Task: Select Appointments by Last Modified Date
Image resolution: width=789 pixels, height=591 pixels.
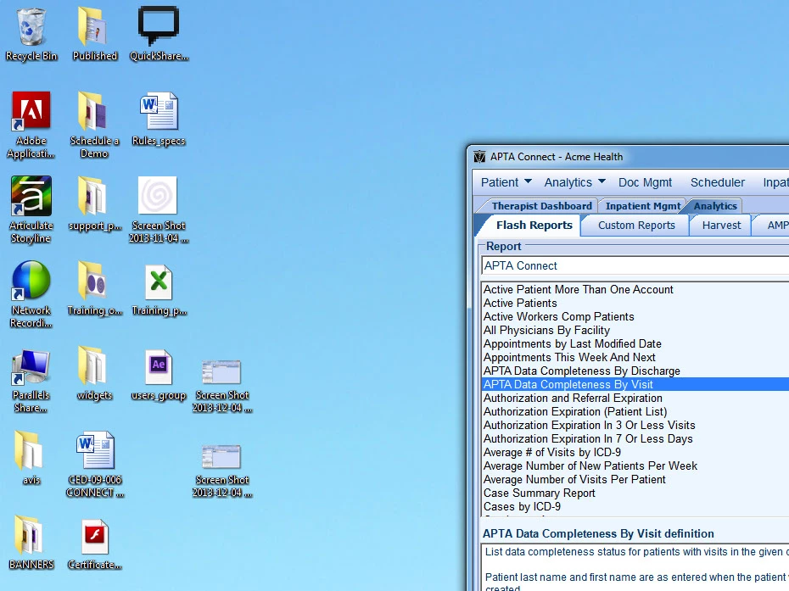Action: pyautogui.click(x=635, y=344)
